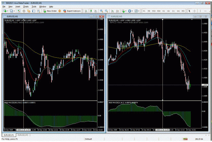Image resolution: width=212 pixels, height=142 pixels.
Task: Show the Terminal window icon
Action: pos(34,11)
